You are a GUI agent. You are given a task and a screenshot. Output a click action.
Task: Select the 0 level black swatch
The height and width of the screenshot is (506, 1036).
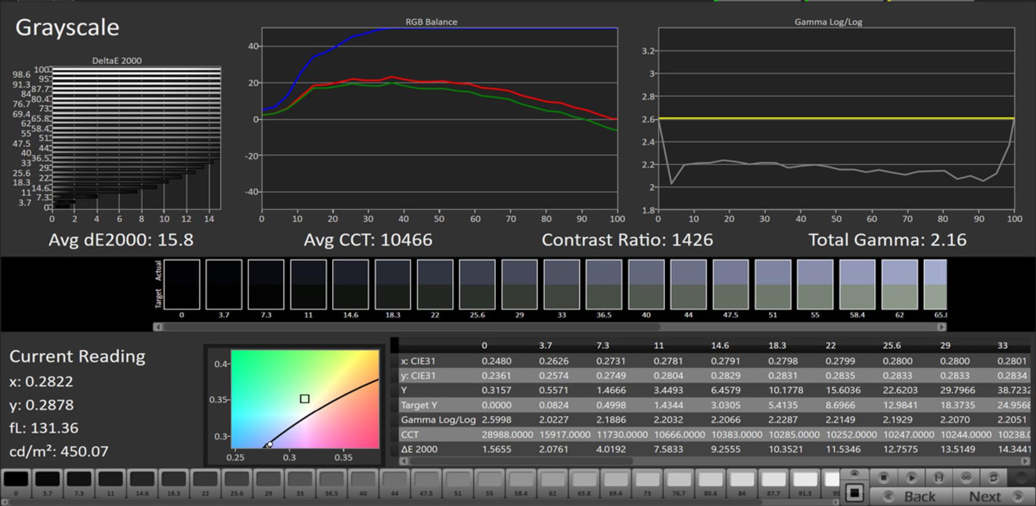tap(16, 483)
